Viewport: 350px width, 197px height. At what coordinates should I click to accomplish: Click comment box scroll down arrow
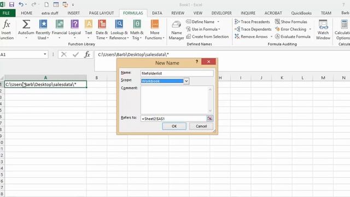[x=210, y=111]
